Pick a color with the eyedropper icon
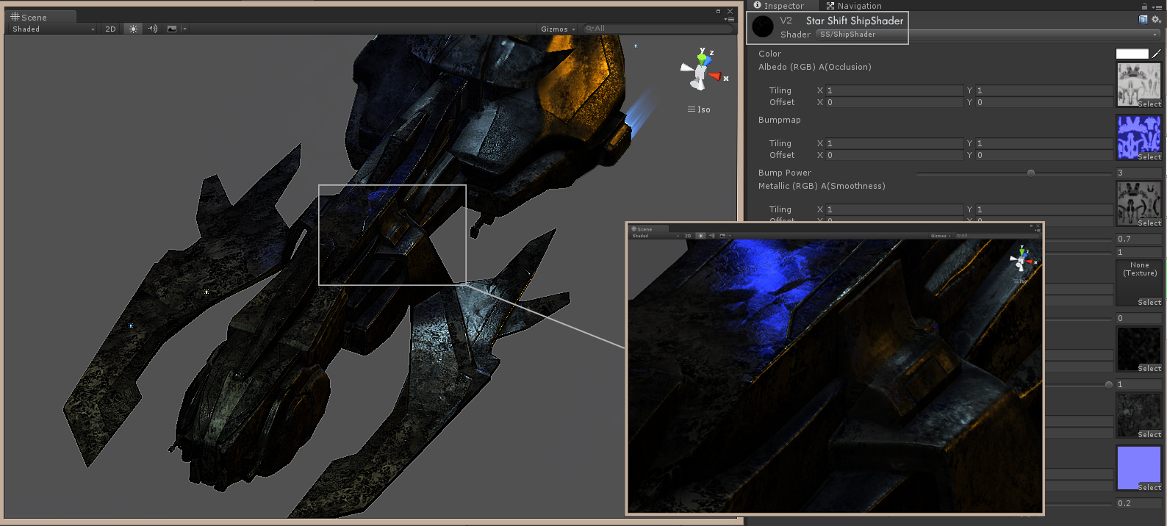This screenshot has width=1167, height=526. tap(1156, 54)
